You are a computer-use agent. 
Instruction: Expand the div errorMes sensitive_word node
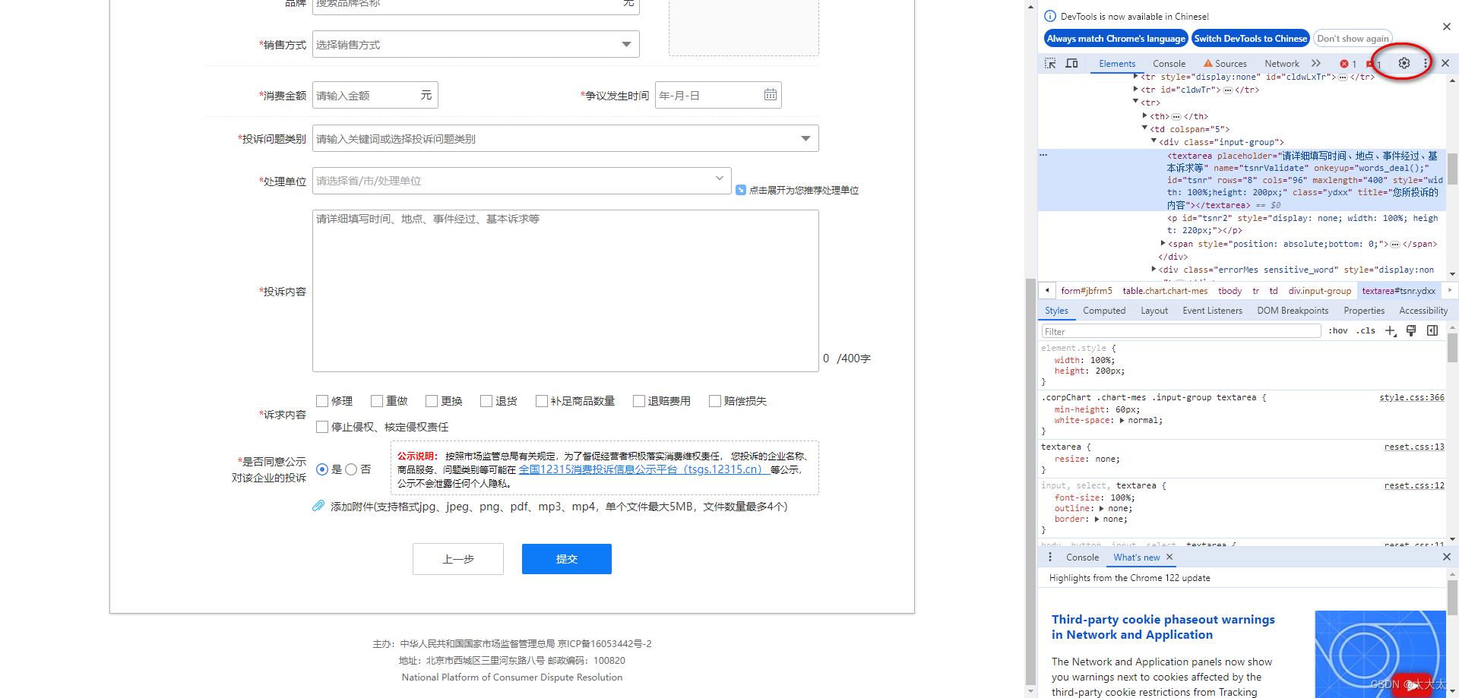click(x=1154, y=269)
